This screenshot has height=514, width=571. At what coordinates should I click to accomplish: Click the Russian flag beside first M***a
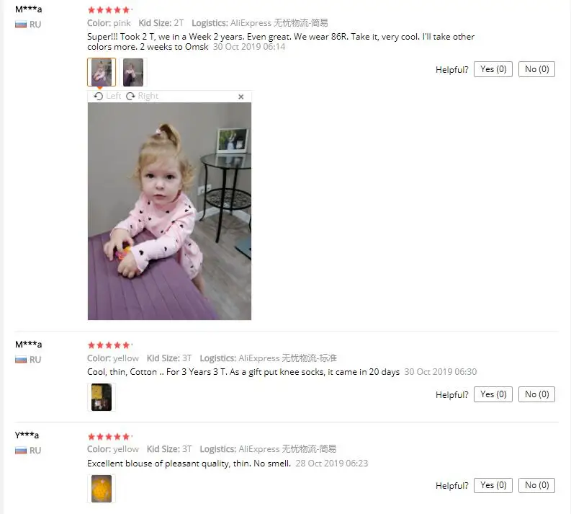click(21, 25)
